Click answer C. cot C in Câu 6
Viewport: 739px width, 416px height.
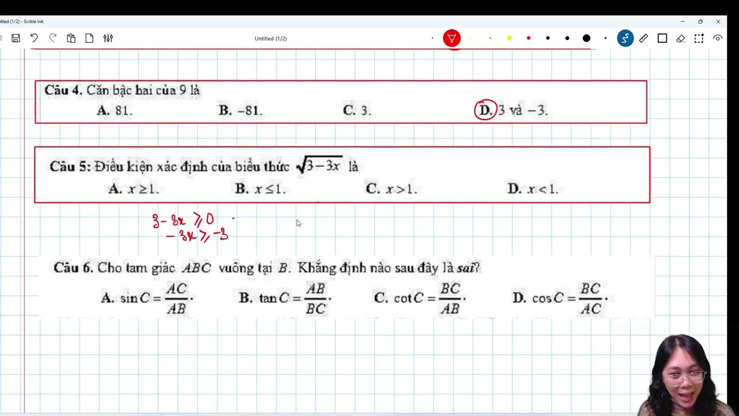420,298
